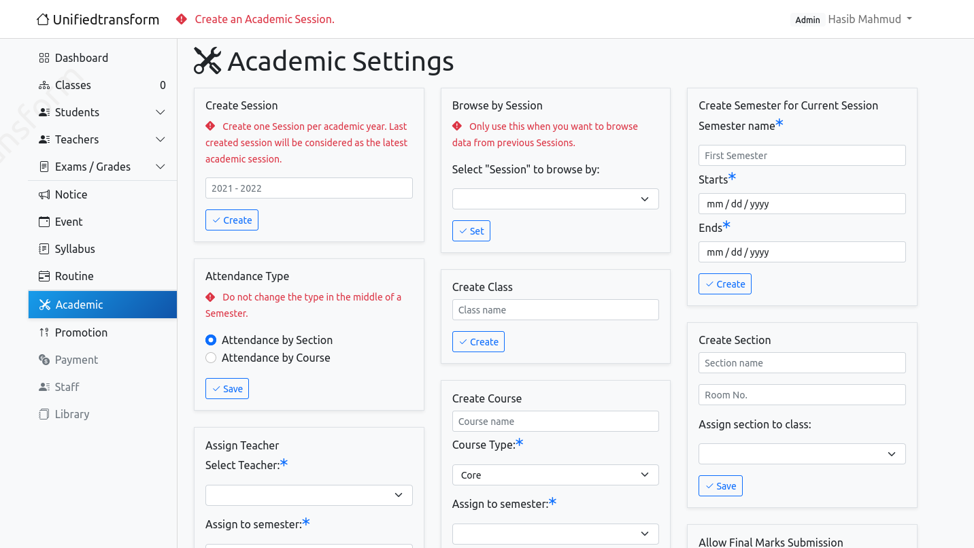The height and width of the screenshot is (548, 974).
Task: Select Attendance by Course radio button
Action: click(x=211, y=358)
